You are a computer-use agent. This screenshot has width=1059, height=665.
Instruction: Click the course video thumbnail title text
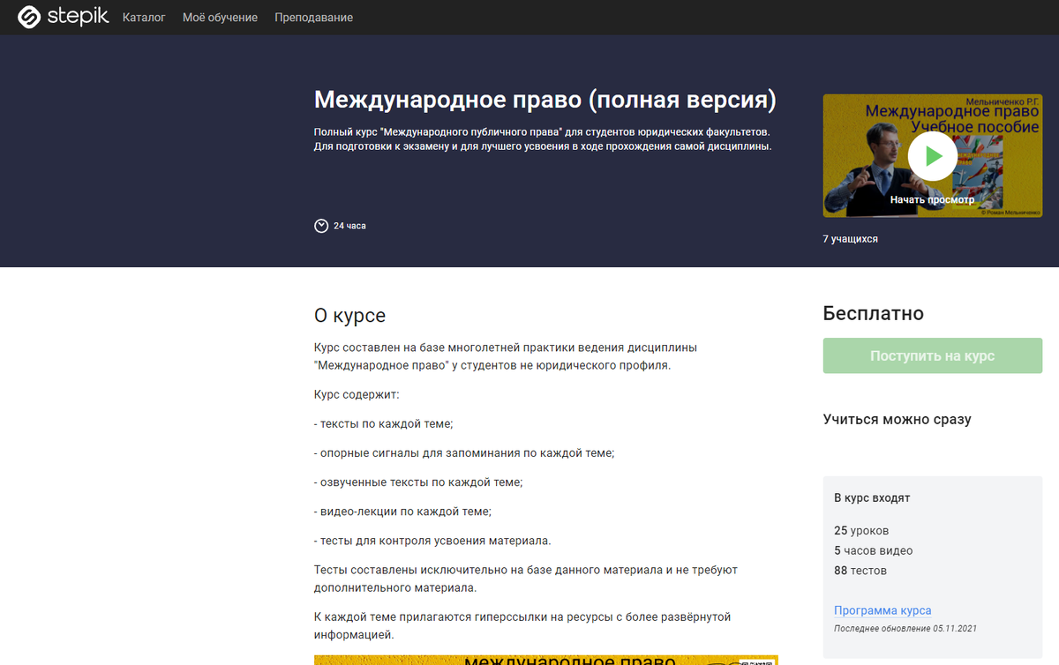pyautogui.click(x=951, y=119)
